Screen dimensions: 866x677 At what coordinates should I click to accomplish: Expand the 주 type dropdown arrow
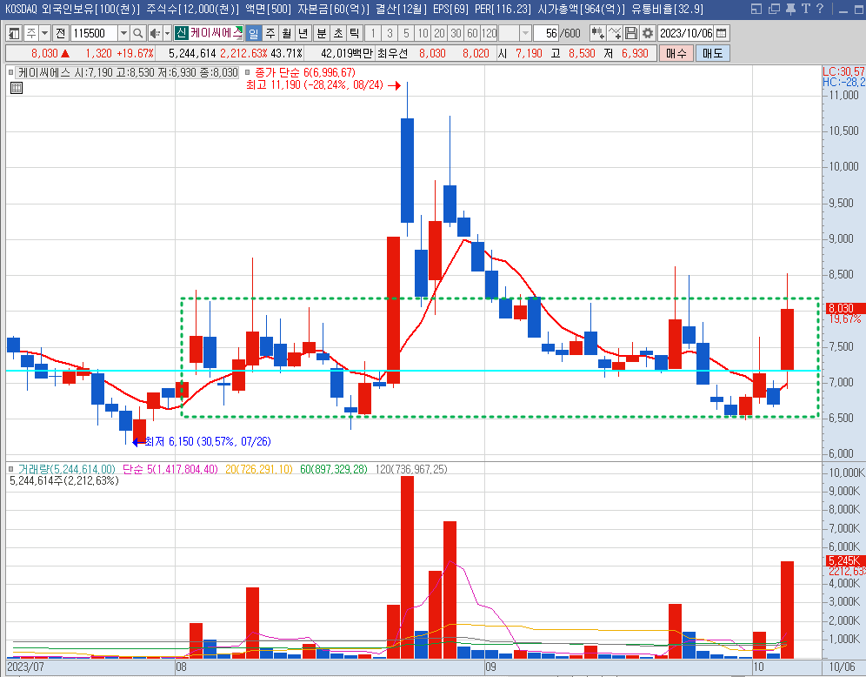click(44, 34)
